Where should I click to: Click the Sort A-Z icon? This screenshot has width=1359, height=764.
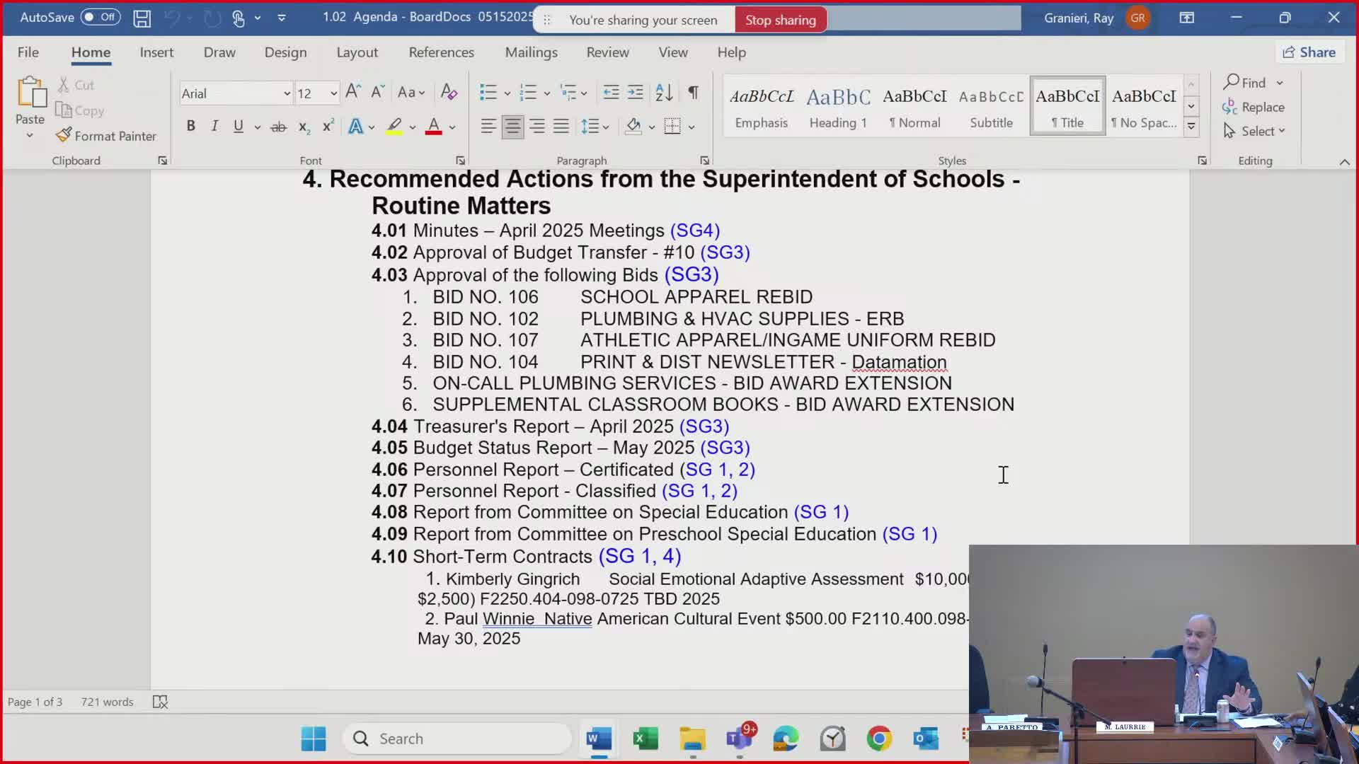664,92
